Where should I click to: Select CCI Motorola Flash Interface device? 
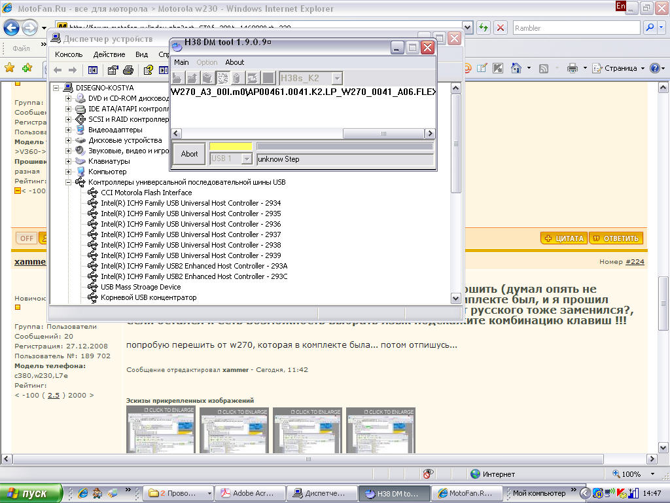tap(146, 193)
